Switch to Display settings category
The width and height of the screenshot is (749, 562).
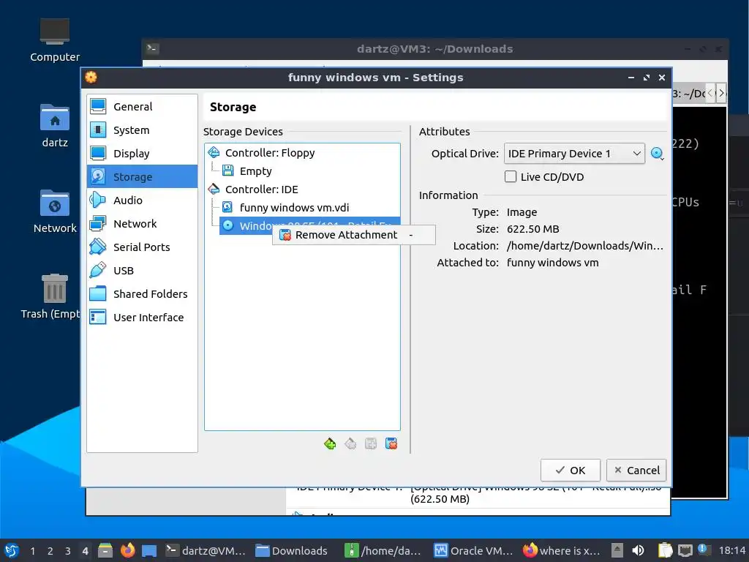tap(142, 153)
